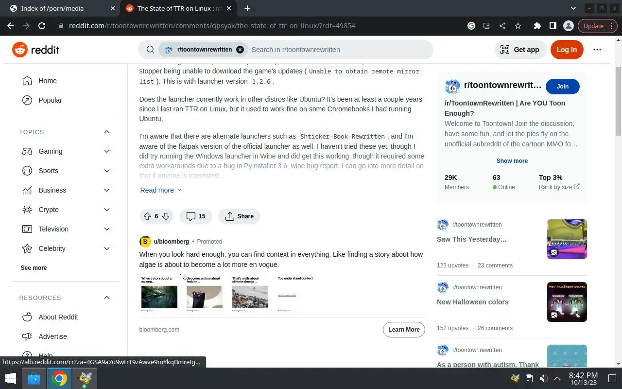The width and height of the screenshot is (622, 389).
Task: Open the bloomberg.com link
Action: 159,330
